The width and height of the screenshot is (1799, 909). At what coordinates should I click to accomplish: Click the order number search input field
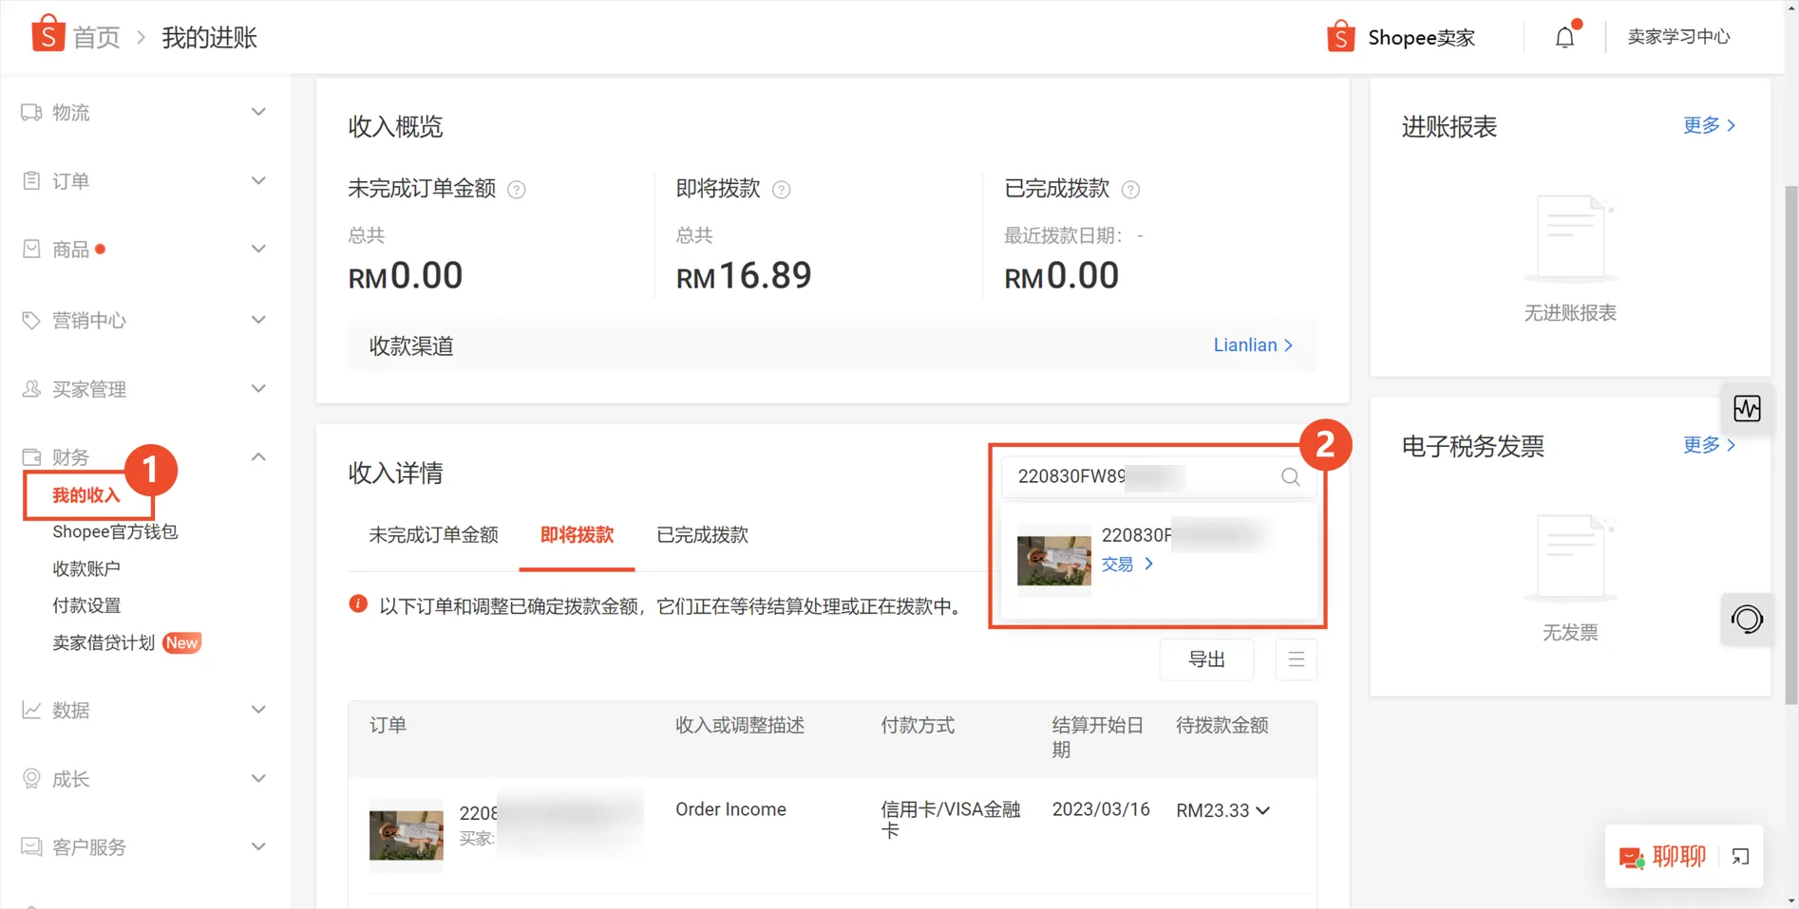coord(1140,476)
